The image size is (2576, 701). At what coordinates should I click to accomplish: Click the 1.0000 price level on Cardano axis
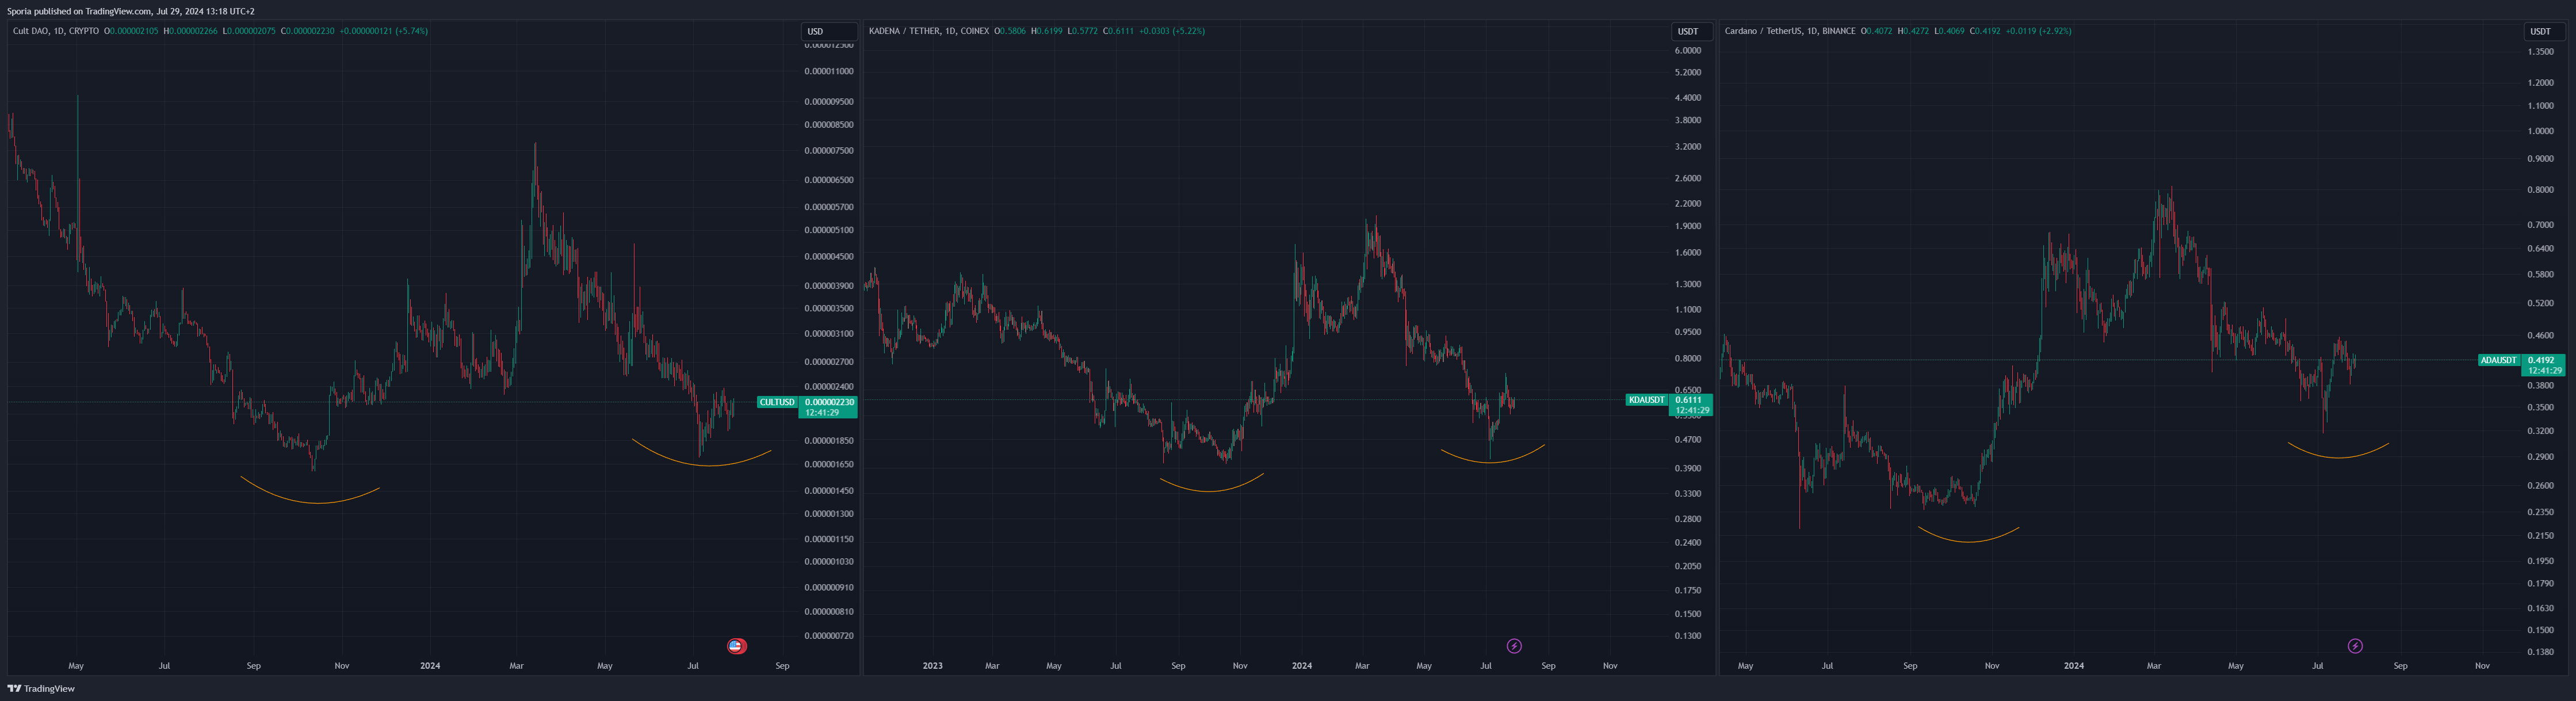[x=2541, y=131]
